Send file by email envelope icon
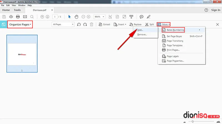Image resolution: width=222 pixels, height=124 pixels. pos(25,17)
